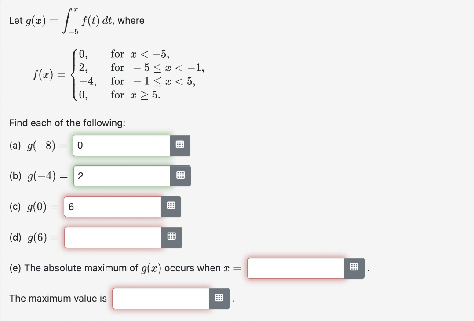Open the calculator pad for g(0)

[x=171, y=206]
